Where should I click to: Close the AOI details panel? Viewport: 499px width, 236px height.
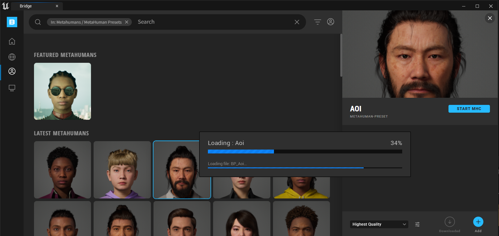pyautogui.click(x=490, y=18)
